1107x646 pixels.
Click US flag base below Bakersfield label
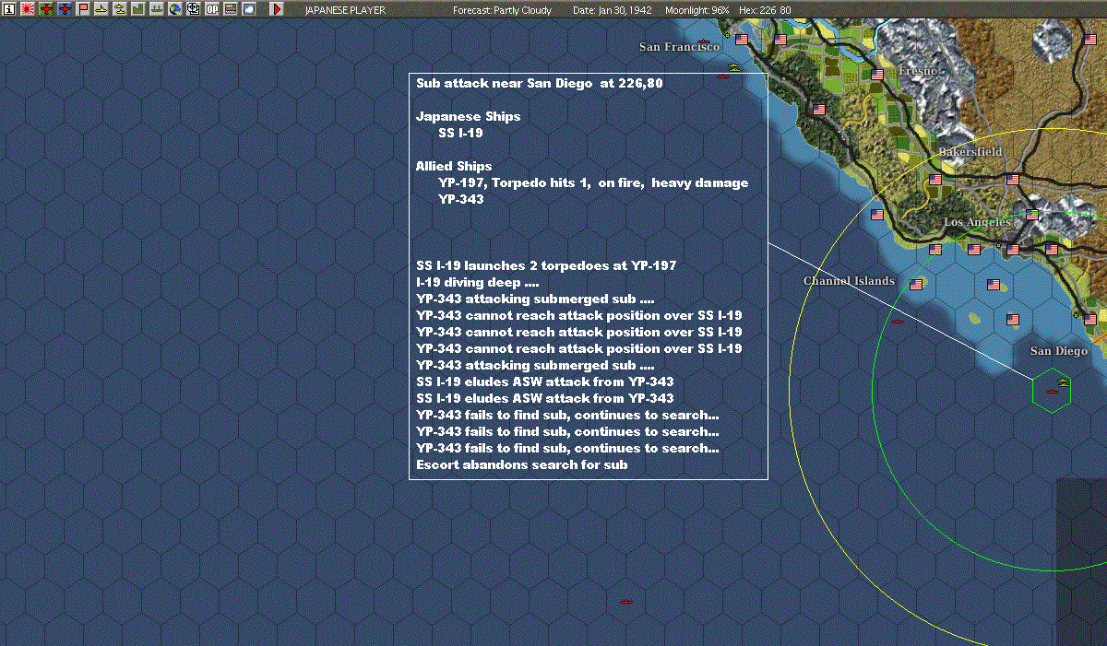tap(935, 180)
